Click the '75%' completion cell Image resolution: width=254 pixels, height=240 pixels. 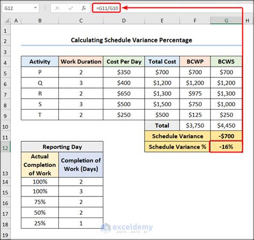[40, 202]
